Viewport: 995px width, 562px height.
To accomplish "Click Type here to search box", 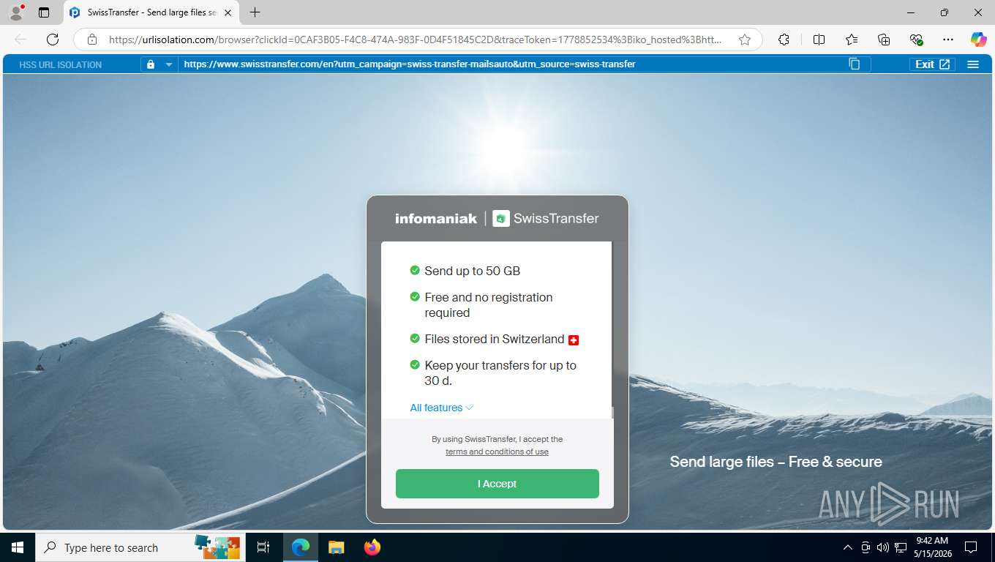I will pyautogui.click(x=139, y=547).
